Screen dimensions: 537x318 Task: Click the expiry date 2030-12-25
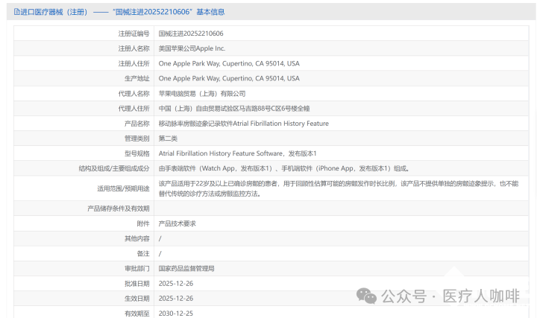click(176, 313)
